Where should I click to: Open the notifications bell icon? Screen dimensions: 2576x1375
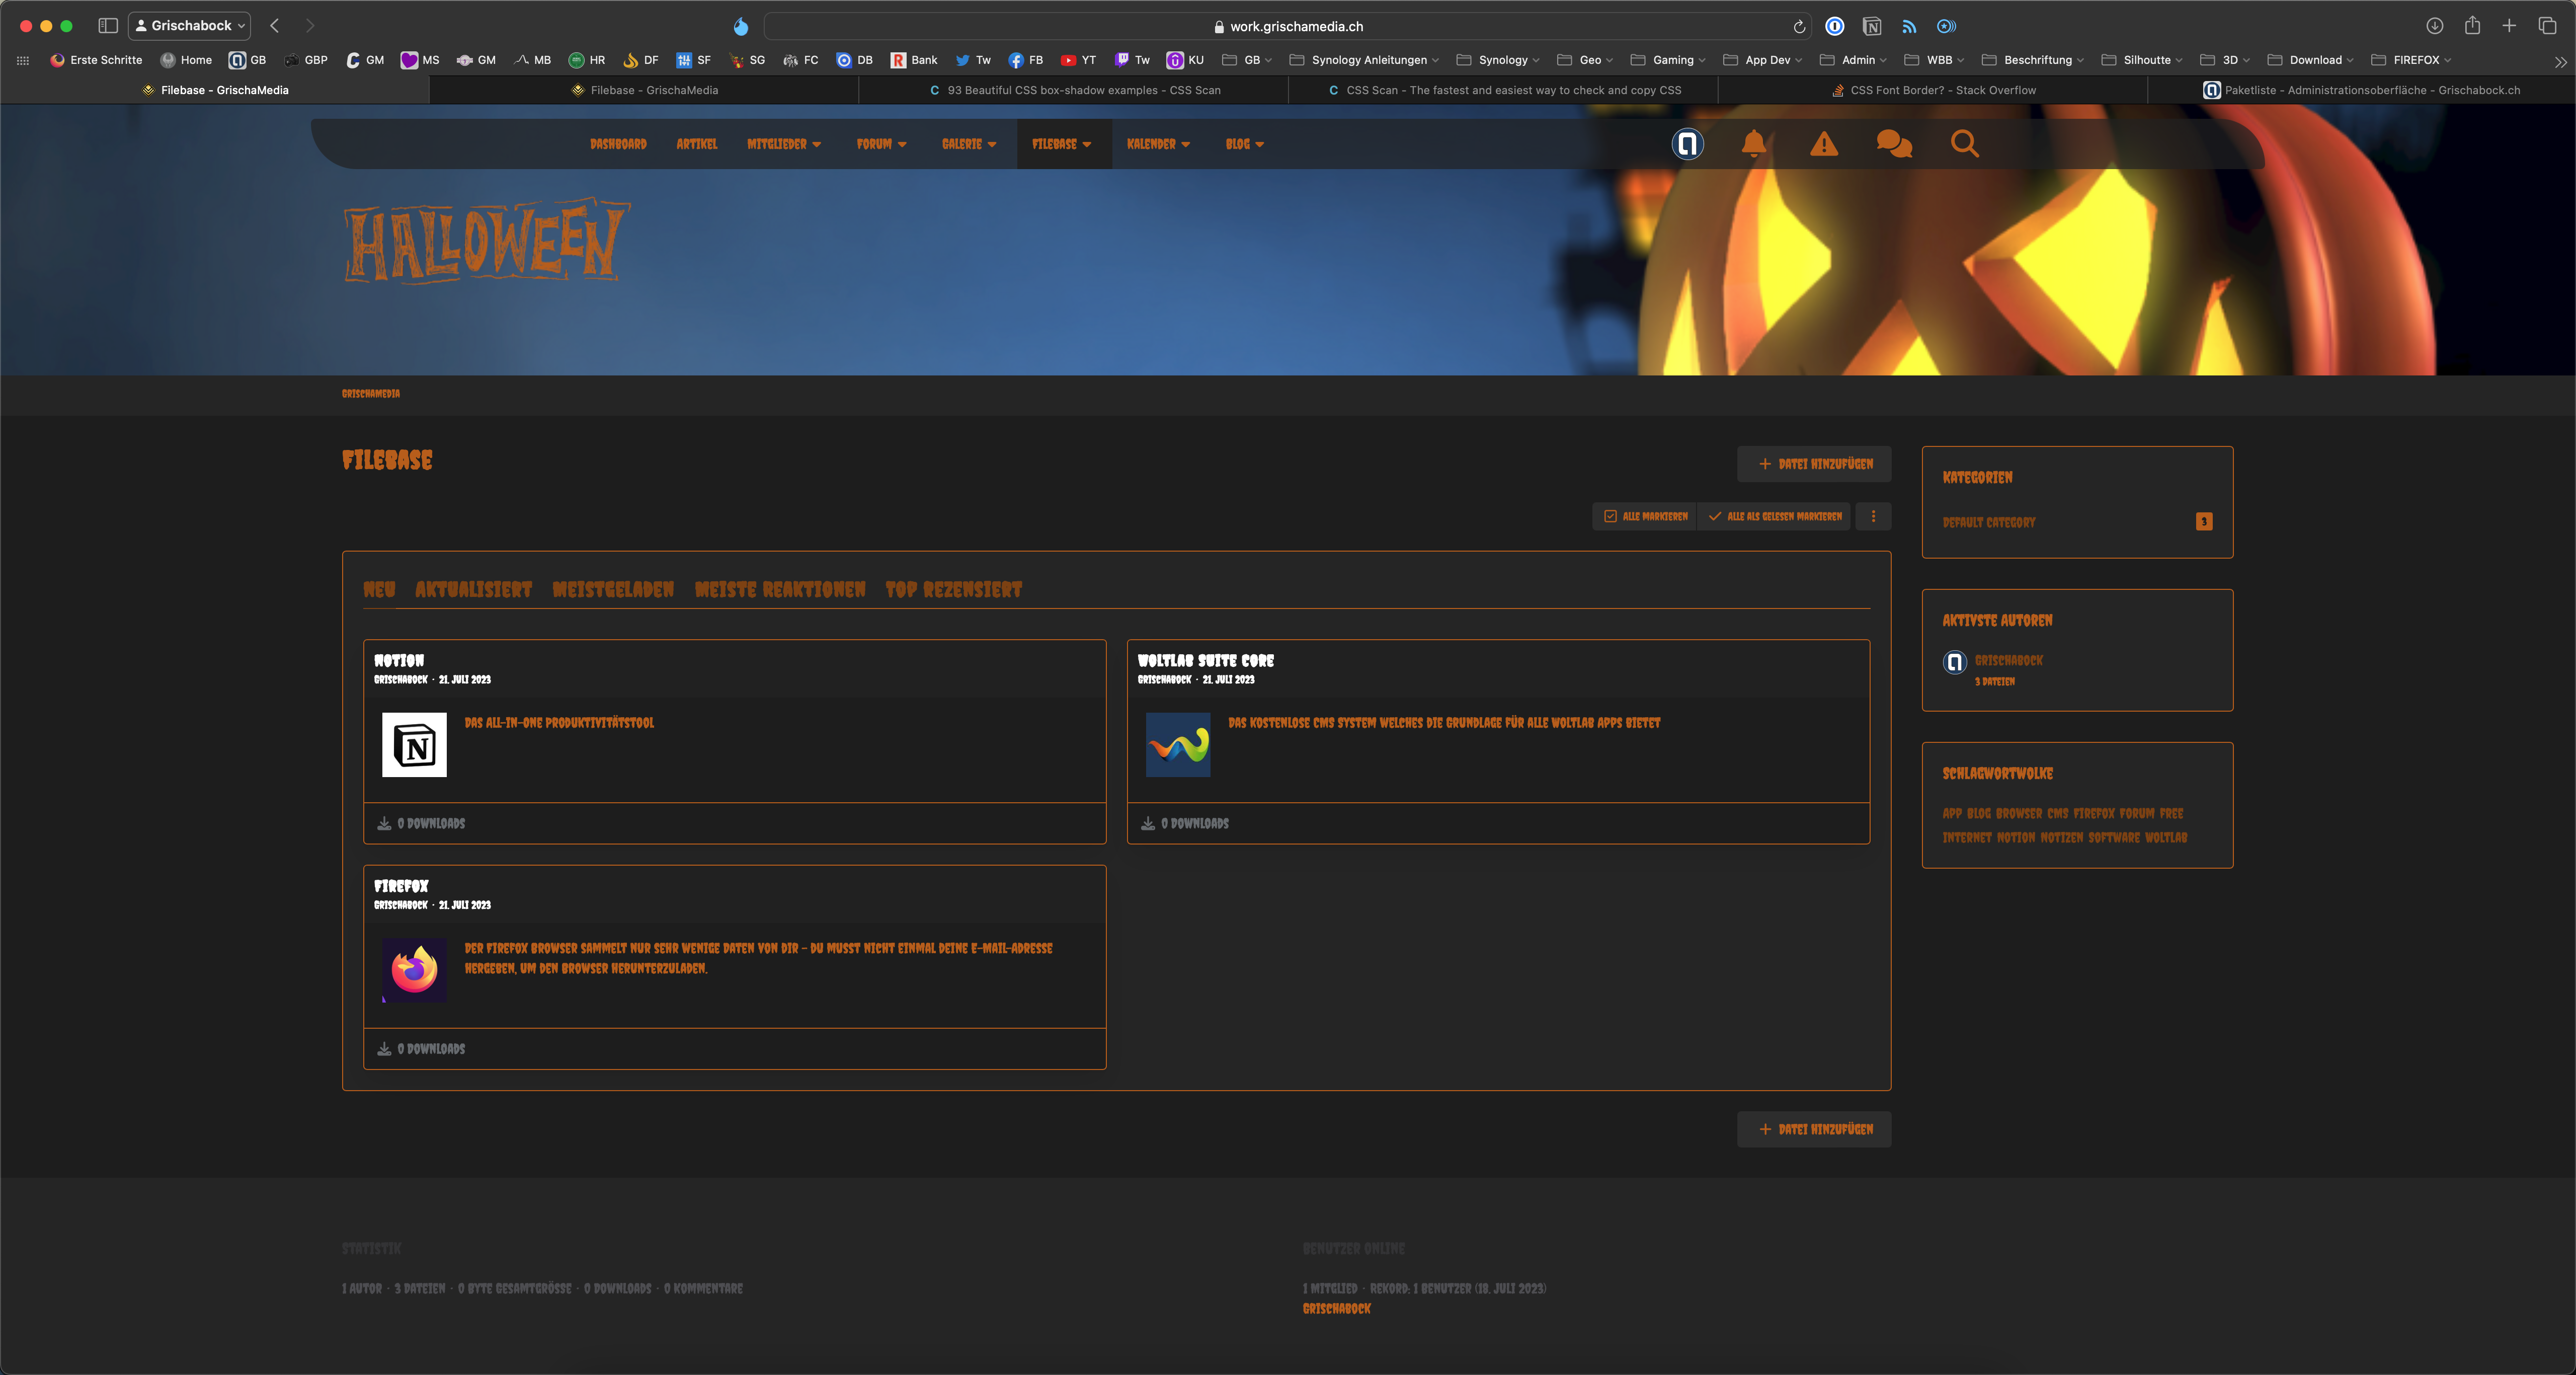coord(1753,144)
